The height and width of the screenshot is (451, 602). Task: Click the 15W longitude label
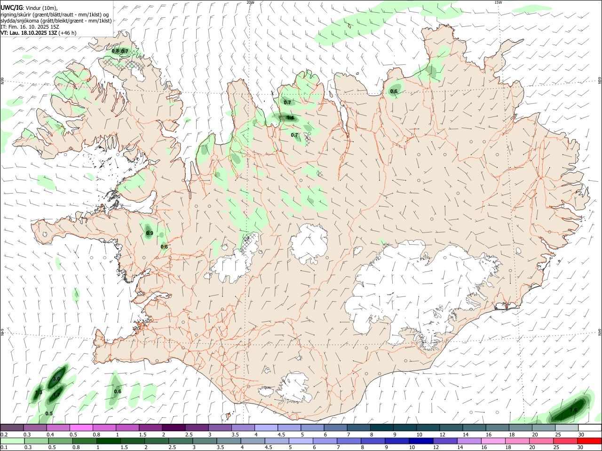(x=498, y=2)
